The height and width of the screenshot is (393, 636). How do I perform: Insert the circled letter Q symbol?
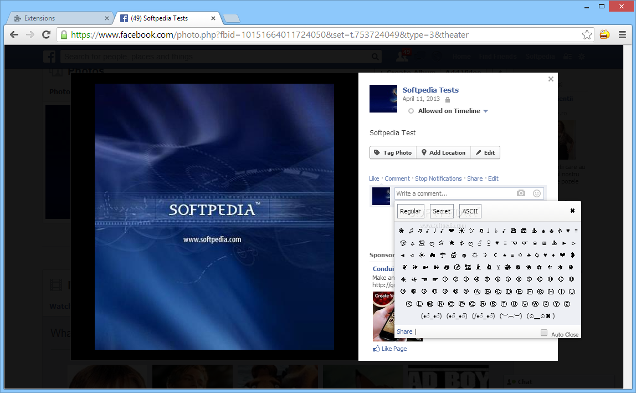(472, 304)
